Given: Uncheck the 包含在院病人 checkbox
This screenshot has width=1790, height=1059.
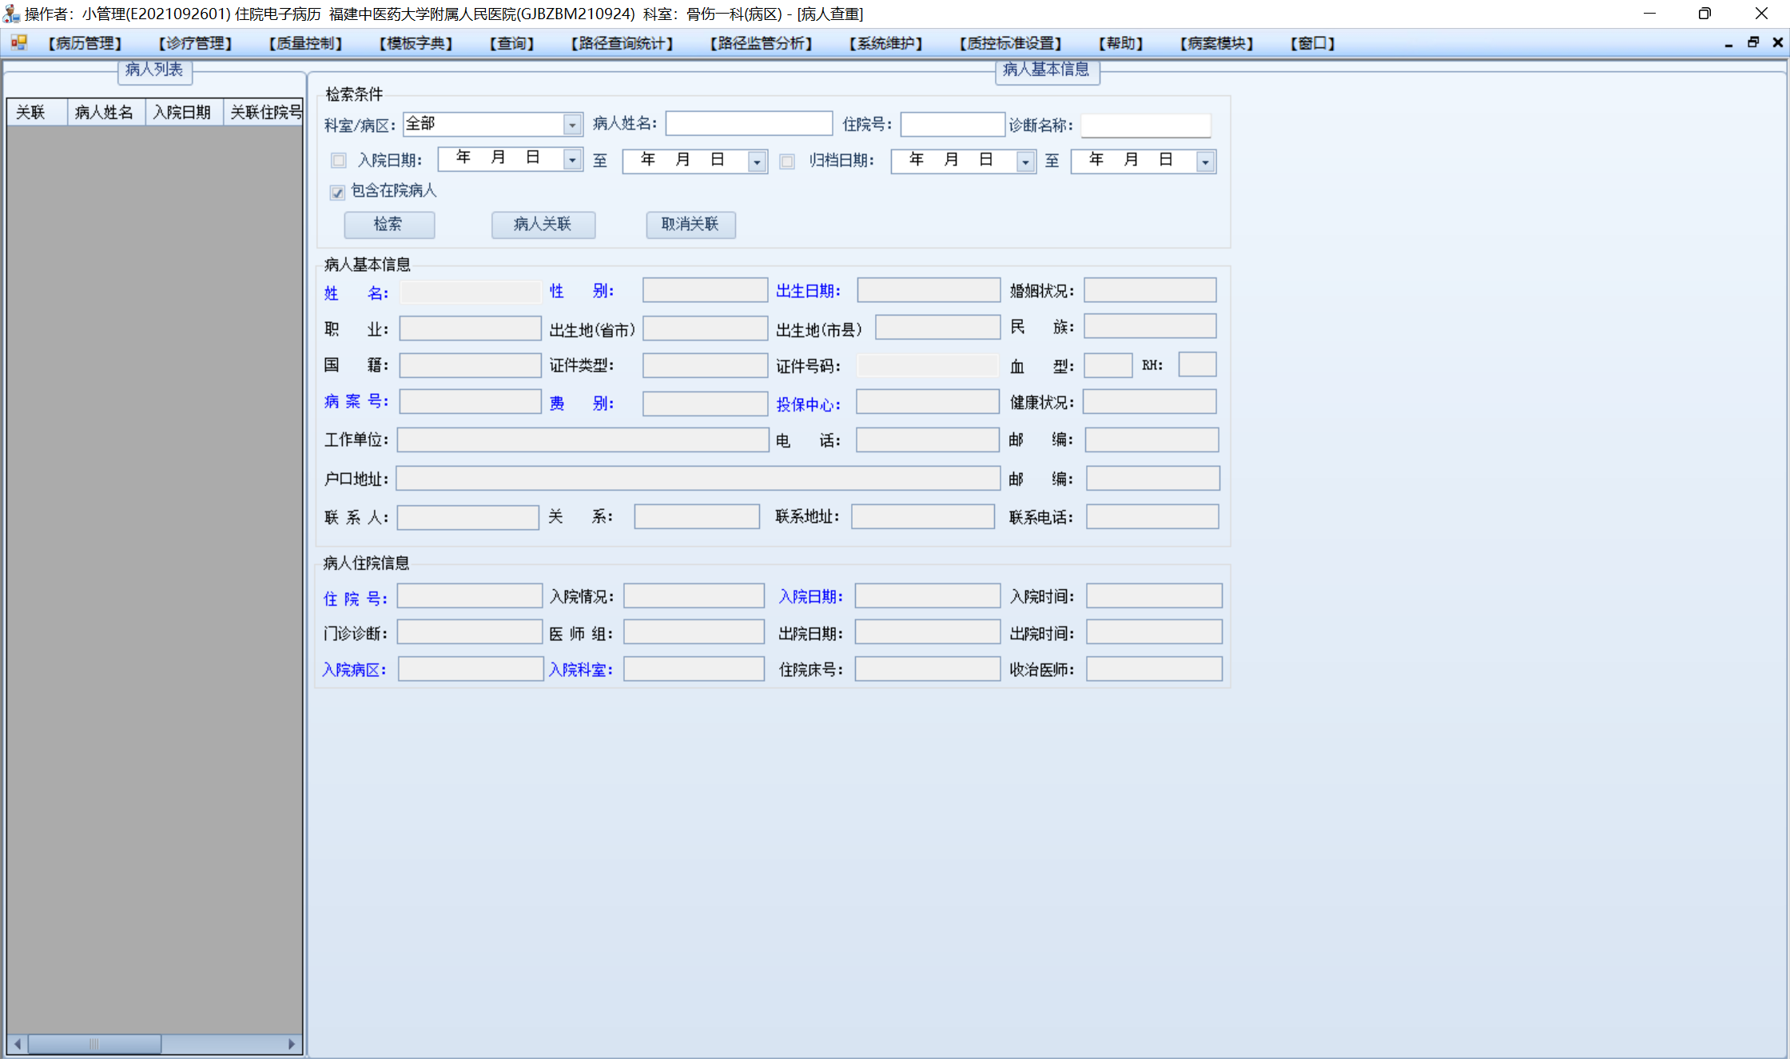Looking at the screenshot, I should point(337,192).
